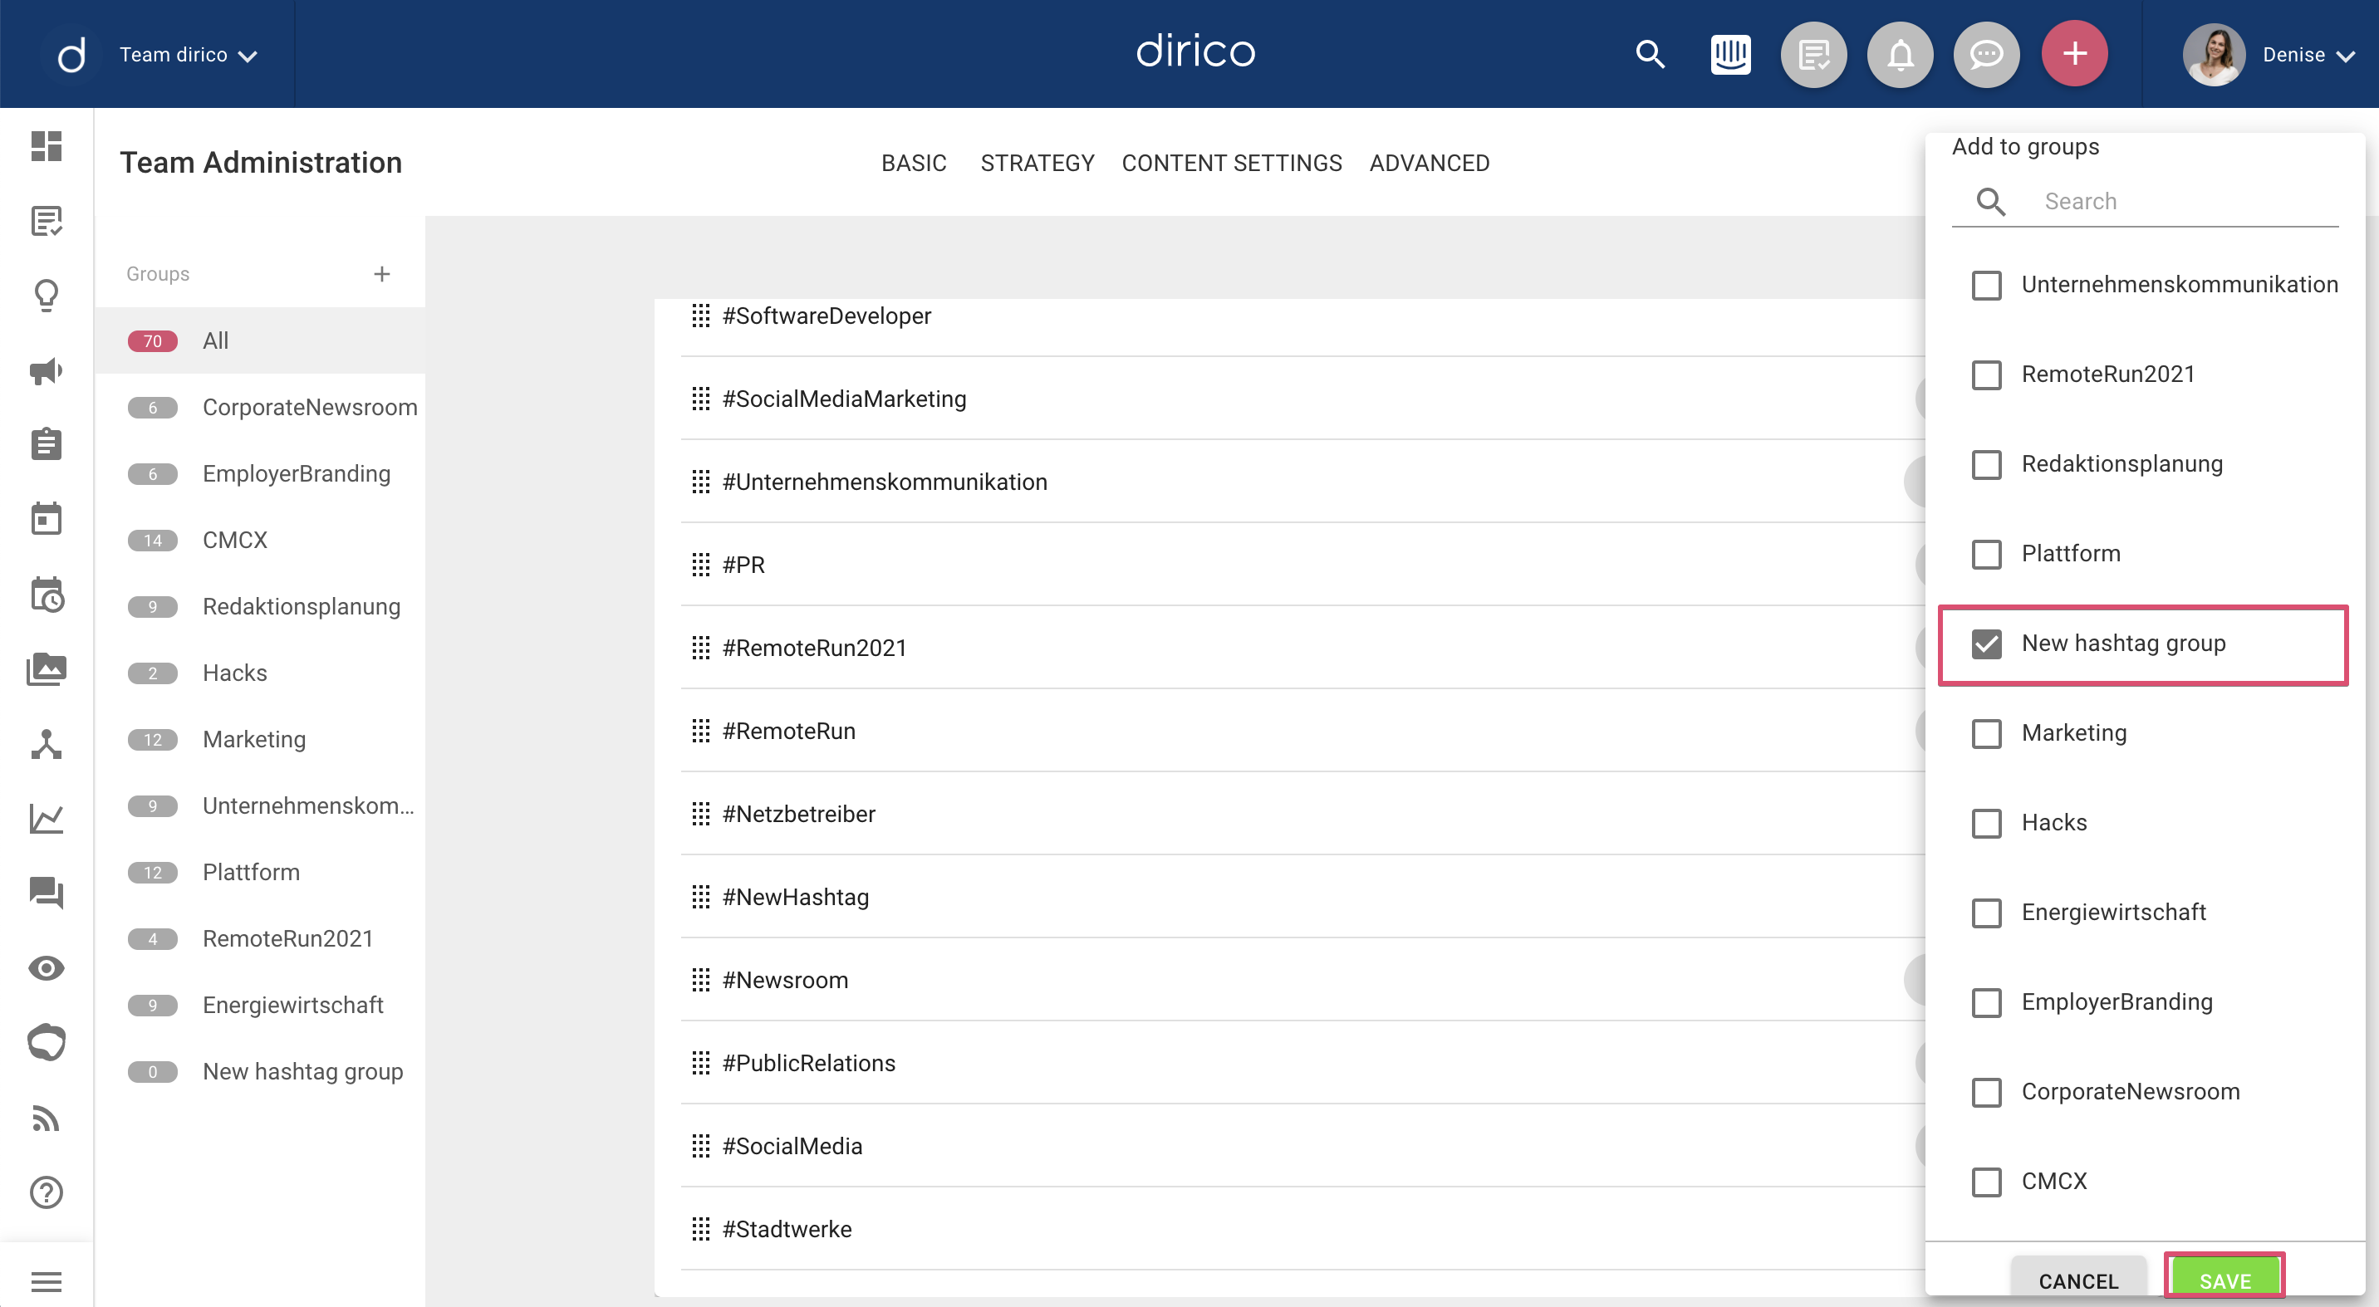Open the media library images icon
2379x1307 pixels.
point(47,668)
